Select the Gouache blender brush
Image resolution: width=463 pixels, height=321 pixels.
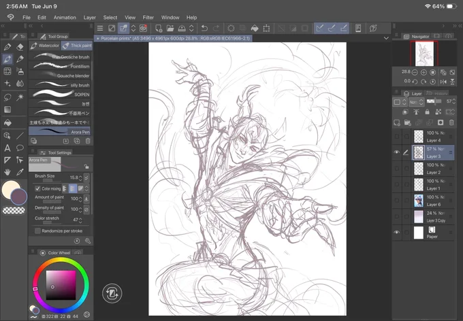tap(60, 75)
